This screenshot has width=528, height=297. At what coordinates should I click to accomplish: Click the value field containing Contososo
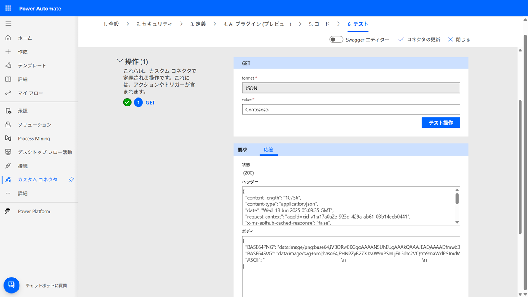point(351,109)
